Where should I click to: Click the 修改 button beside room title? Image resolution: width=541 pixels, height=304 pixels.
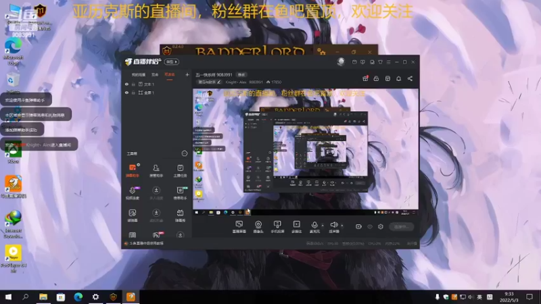coord(241,74)
